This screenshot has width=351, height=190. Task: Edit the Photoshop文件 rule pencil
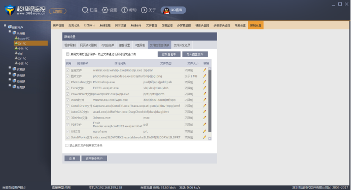(x=204, y=82)
